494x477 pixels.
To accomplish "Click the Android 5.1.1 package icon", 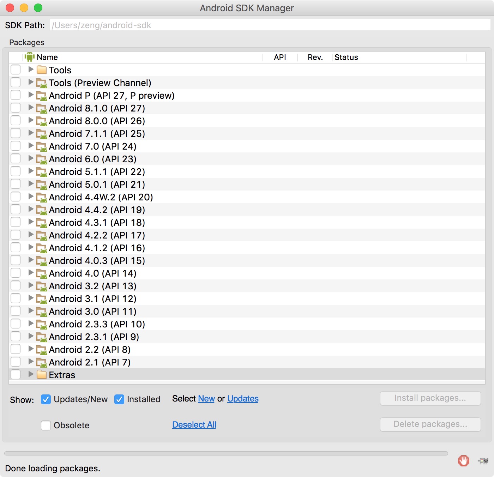I will pyautogui.click(x=42, y=172).
